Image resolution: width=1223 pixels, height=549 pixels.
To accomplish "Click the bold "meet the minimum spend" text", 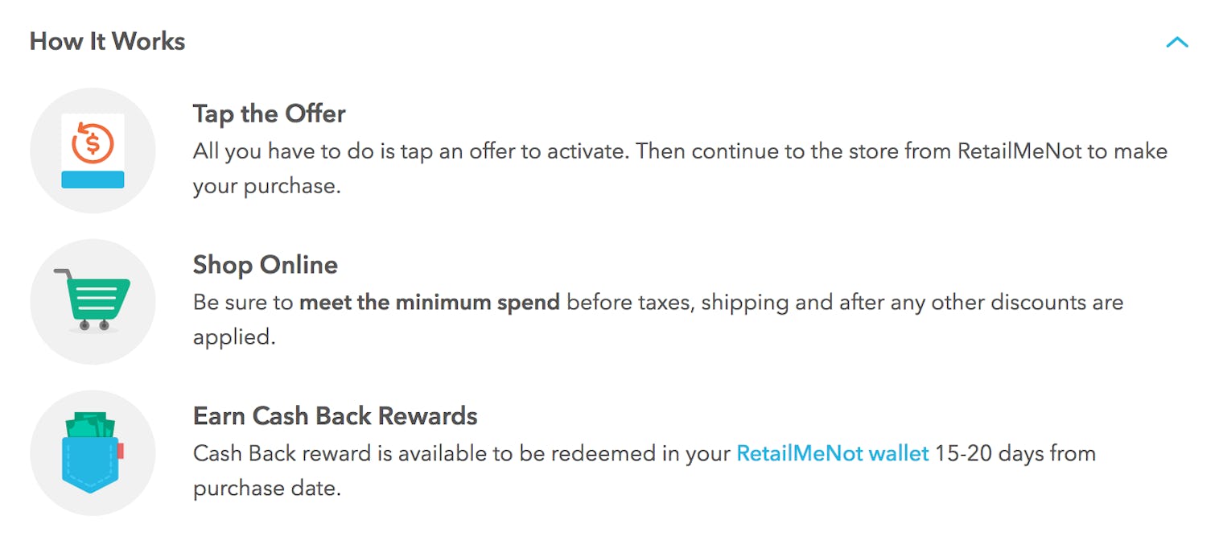I will 429,303.
